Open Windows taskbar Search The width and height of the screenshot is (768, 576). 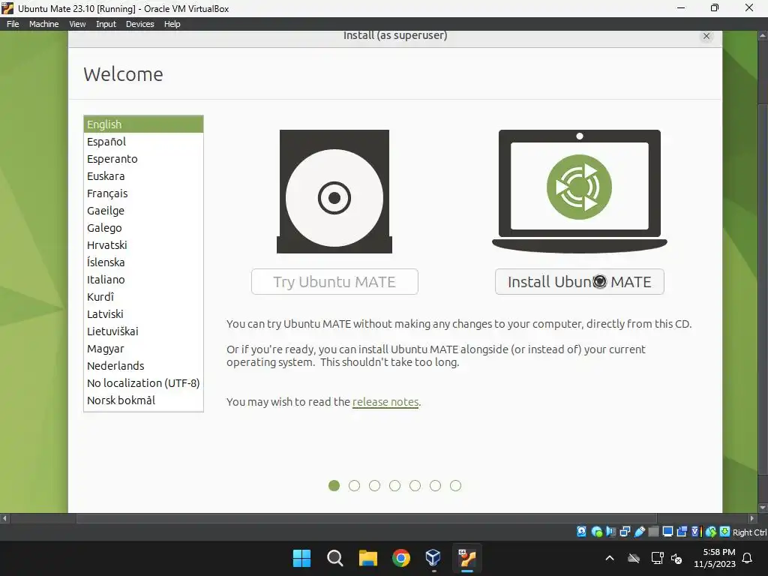point(335,558)
